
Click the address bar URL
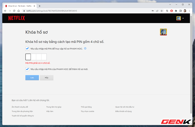(x=51, y=11)
